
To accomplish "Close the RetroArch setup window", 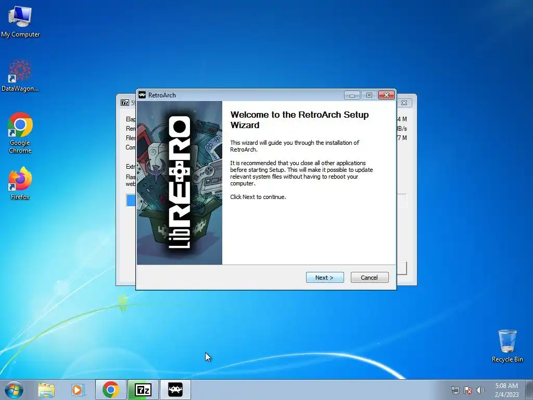I will (387, 95).
